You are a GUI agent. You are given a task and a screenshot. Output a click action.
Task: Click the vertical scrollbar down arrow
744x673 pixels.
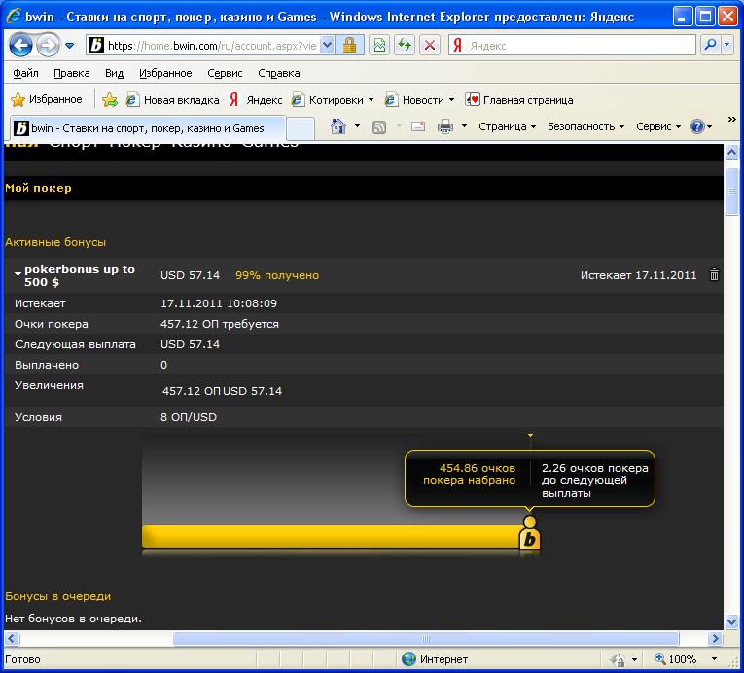(x=731, y=620)
